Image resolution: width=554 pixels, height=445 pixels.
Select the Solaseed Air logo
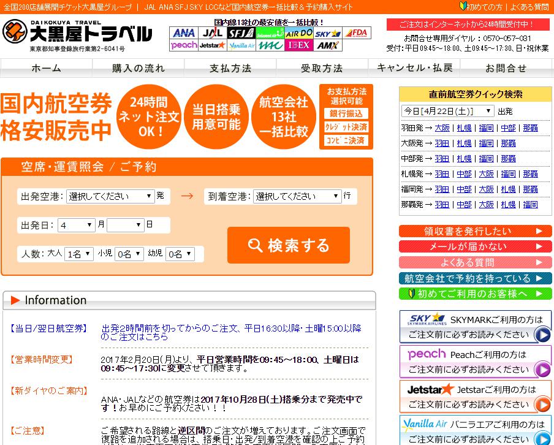[270, 33]
